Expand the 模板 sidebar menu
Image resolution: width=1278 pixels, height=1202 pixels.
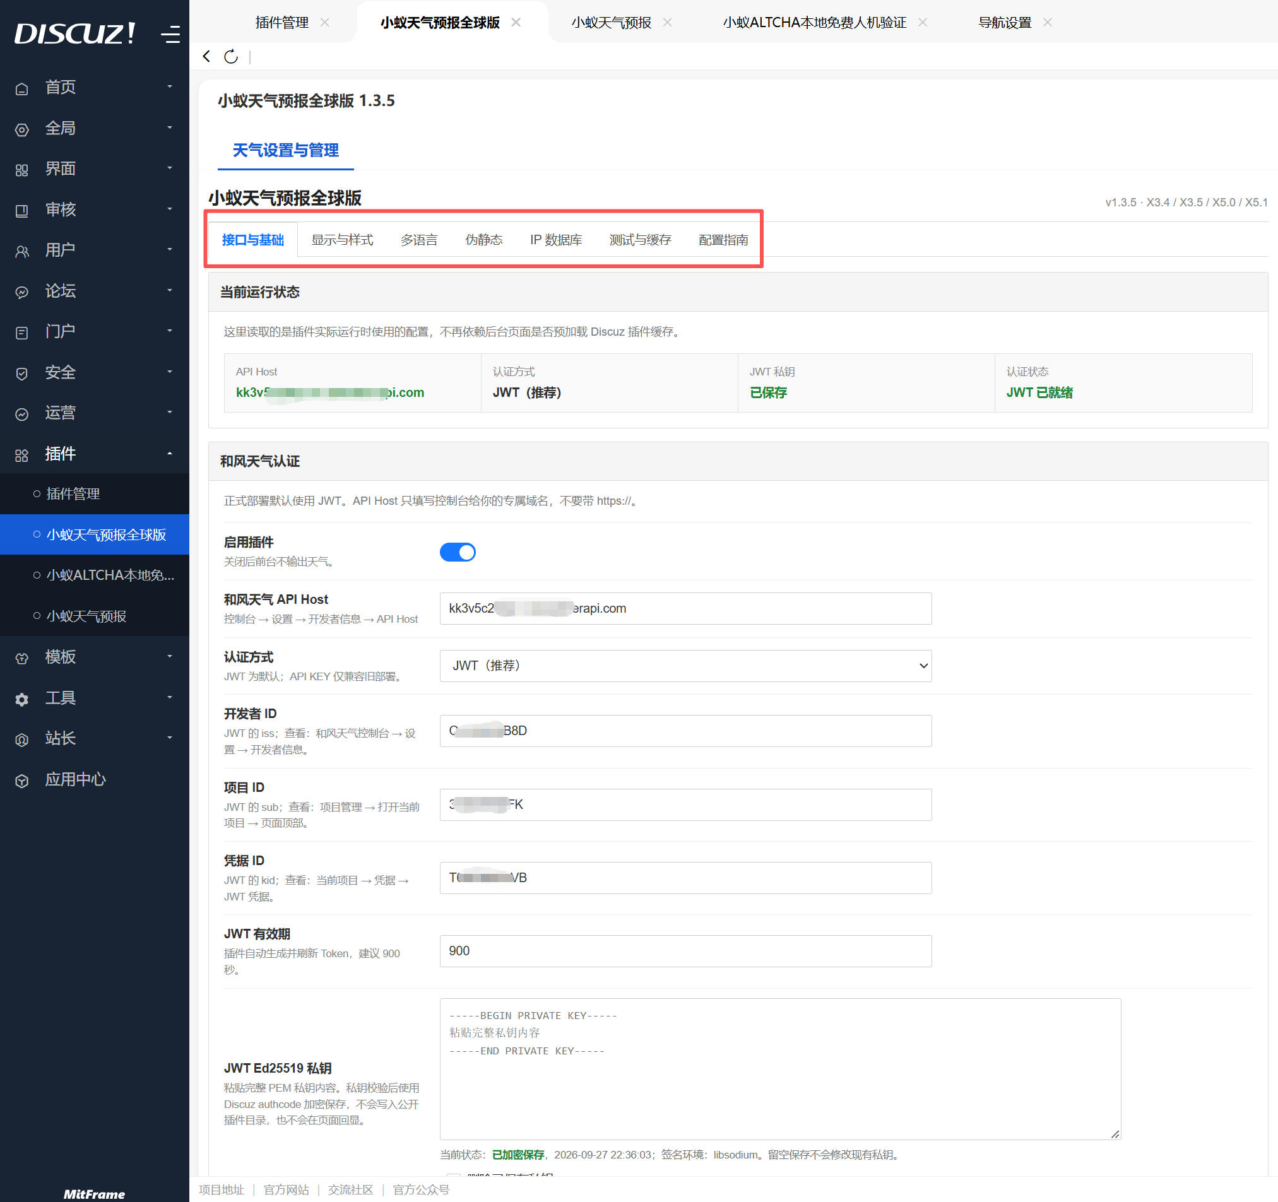95,656
